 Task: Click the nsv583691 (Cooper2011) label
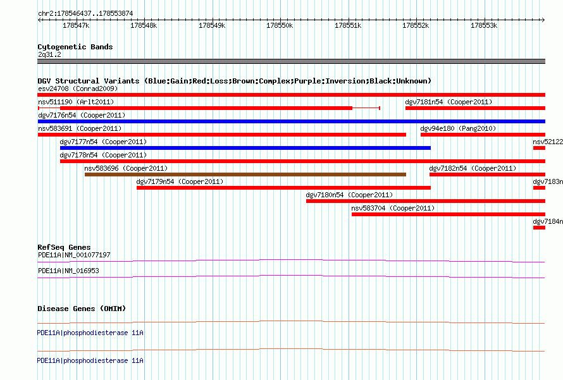80,128
